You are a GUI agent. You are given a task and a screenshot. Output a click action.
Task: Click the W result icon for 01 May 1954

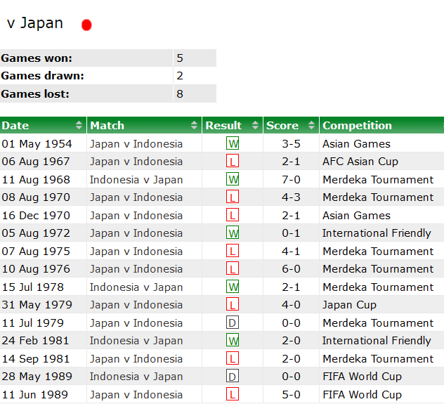point(233,143)
